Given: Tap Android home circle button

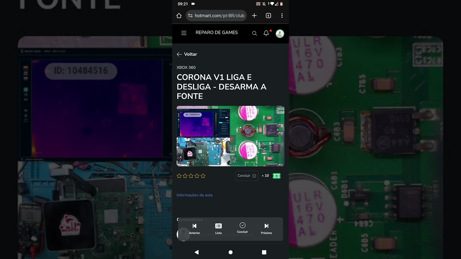Looking at the screenshot, I should [230, 252].
